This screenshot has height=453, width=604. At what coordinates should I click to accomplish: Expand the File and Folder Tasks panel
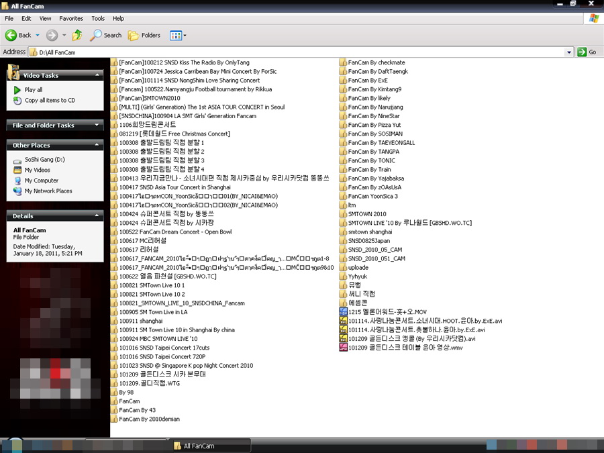click(97, 125)
